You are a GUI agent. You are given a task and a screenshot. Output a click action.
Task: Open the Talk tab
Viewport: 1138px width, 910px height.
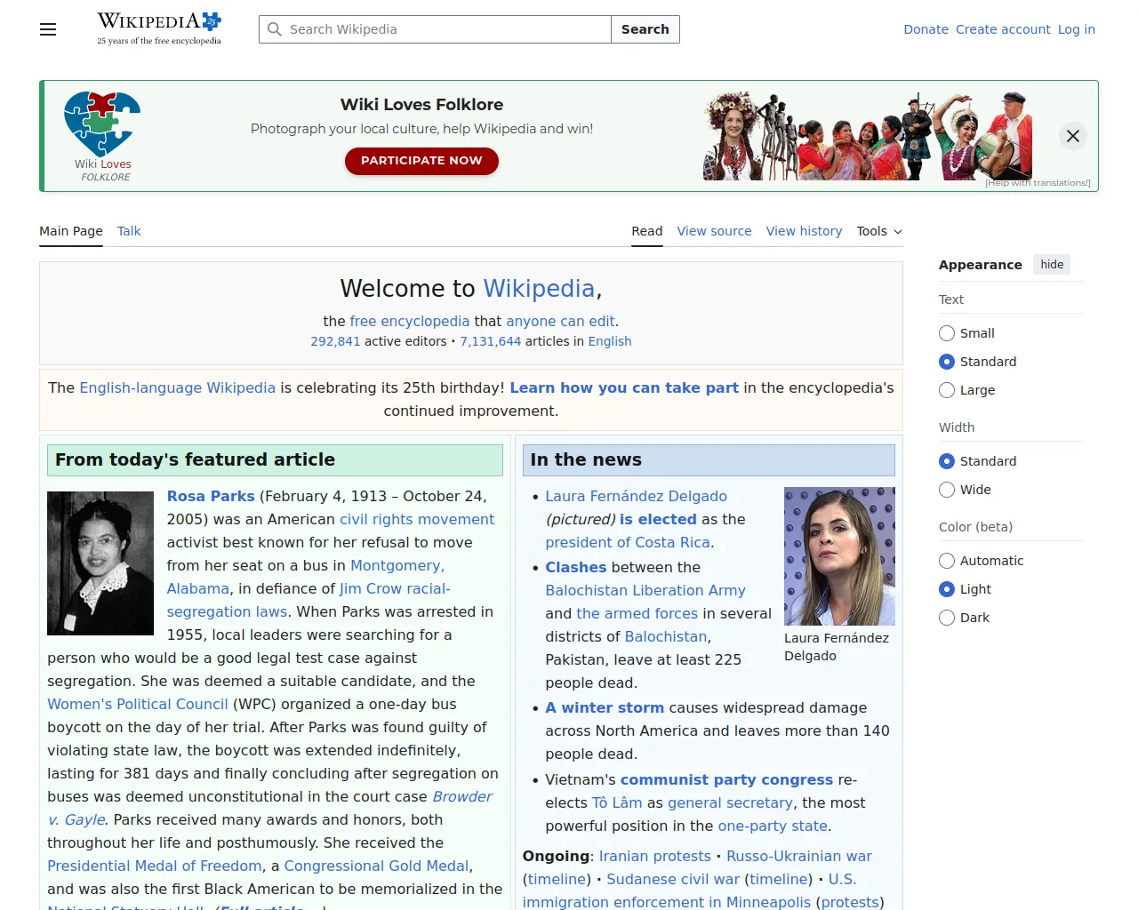(129, 231)
